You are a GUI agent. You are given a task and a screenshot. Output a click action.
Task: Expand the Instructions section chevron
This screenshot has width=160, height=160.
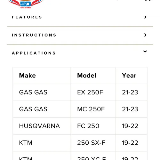[x=145, y=35]
